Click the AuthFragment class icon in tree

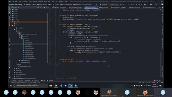point(24,44)
